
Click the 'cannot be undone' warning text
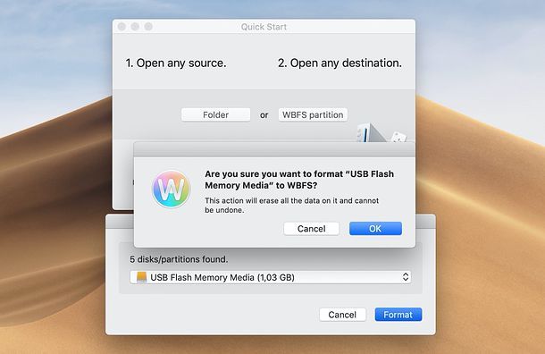point(291,206)
